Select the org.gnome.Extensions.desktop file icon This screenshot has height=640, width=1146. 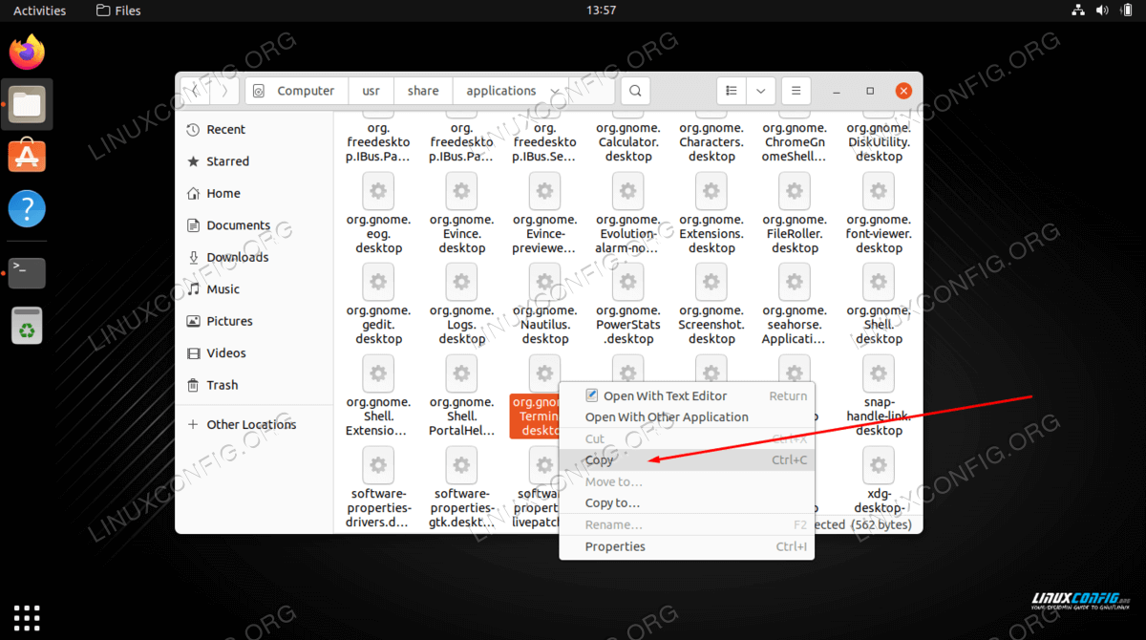pyautogui.click(x=711, y=192)
